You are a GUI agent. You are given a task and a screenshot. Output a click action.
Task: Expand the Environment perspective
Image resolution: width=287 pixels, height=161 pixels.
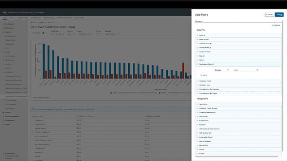[238, 121]
